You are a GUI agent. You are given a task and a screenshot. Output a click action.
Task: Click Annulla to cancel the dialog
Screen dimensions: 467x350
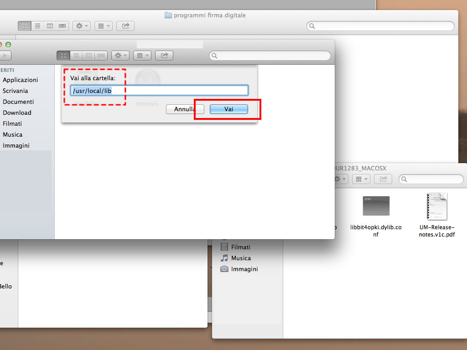coord(185,109)
